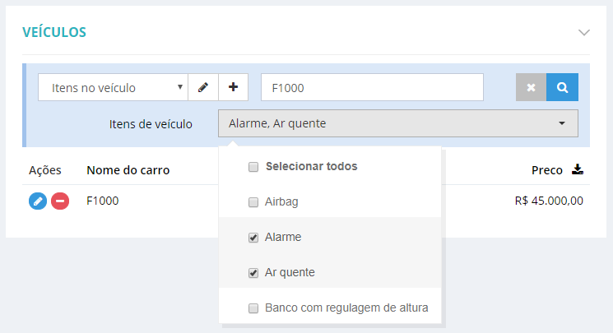
Task: Click the F1000 search text field
Action: point(372,87)
